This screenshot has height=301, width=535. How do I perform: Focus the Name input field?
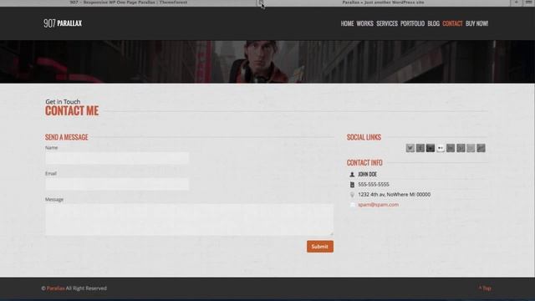pyautogui.click(x=117, y=158)
